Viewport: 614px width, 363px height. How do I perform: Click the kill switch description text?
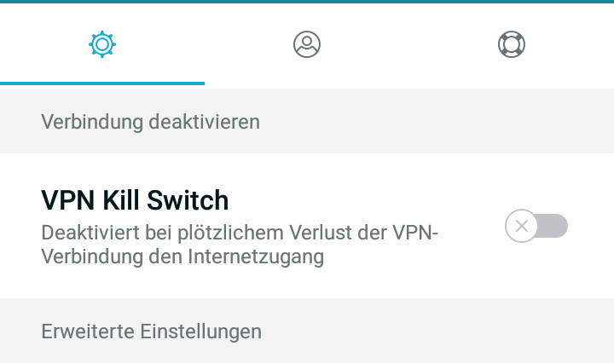[240, 245]
